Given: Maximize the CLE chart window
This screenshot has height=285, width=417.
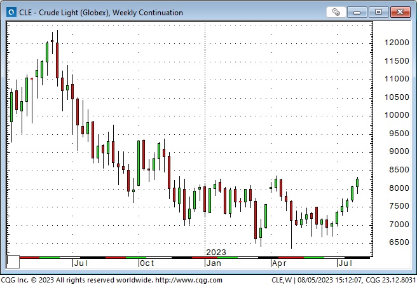Looking at the screenshot, I should coord(378,12).
